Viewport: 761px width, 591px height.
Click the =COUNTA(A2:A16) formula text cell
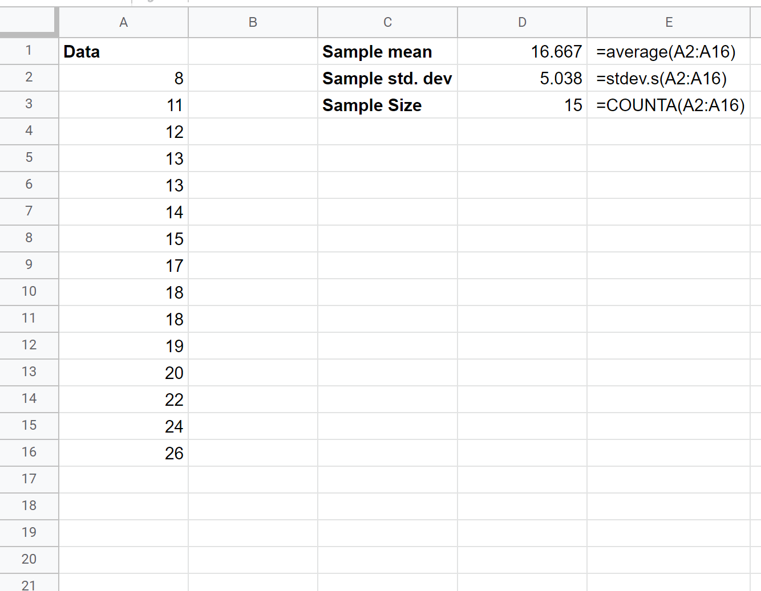(669, 105)
